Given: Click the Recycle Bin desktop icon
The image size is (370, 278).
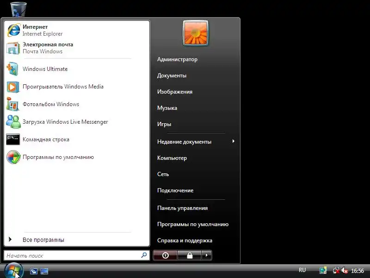Looking at the screenshot, I should click(18, 9).
